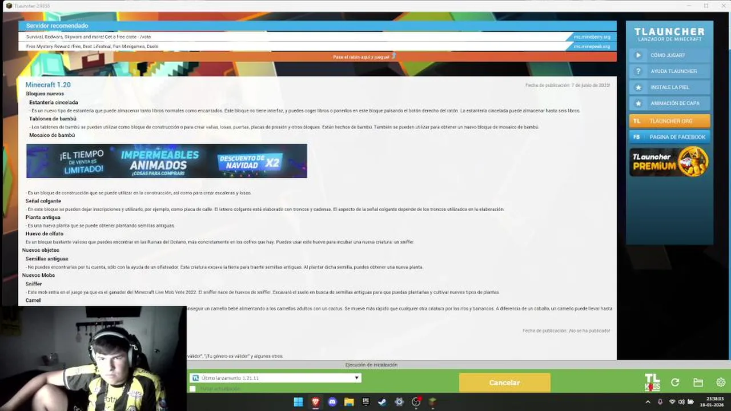Select the mc.mineberry.org server
Screen dimensions: 731x411
592,37
